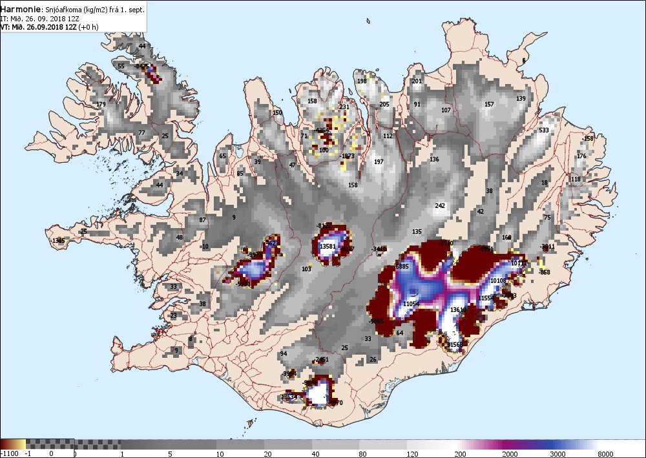Click the map value '-2461' in the south
Viewport: 646px width, 458px height.
pos(321,360)
